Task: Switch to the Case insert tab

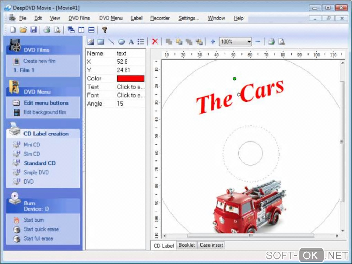Action: (x=211, y=245)
